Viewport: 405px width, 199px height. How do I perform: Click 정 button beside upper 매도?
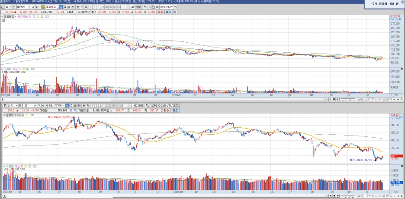(x=175, y=12)
